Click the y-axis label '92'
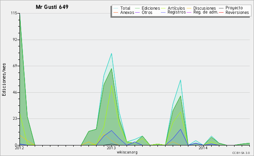Screen dimensions: 254x156 click(15, 40)
